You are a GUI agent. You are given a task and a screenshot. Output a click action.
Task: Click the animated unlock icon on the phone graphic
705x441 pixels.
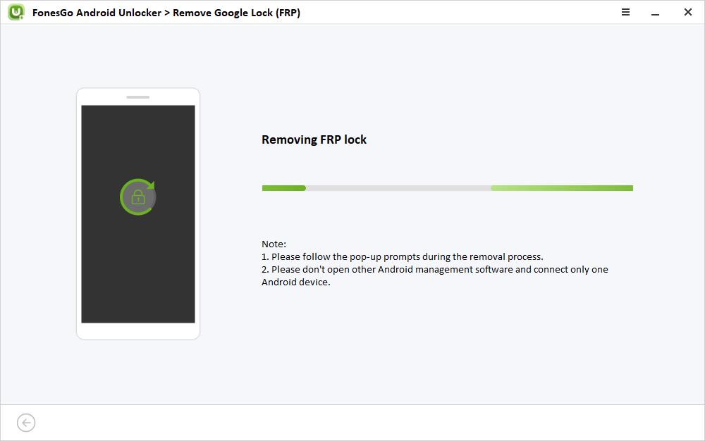point(137,196)
